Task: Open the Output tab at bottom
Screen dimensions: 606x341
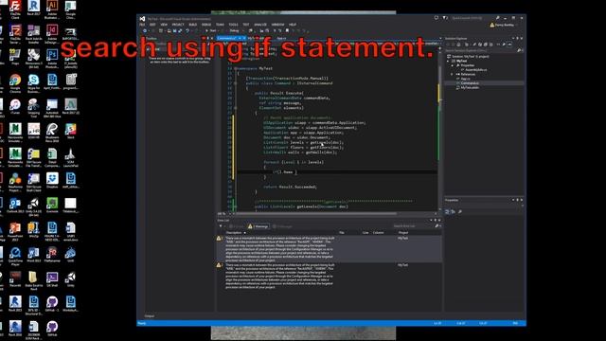Action: (x=150, y=315)
